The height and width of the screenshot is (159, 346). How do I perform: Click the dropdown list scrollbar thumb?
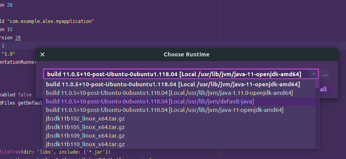point(317,84)
